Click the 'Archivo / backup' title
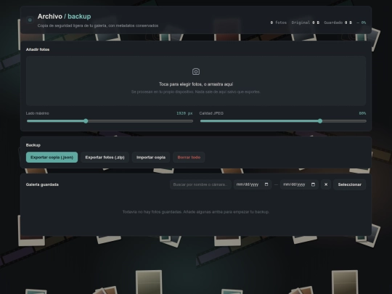 tap(65, 17)
